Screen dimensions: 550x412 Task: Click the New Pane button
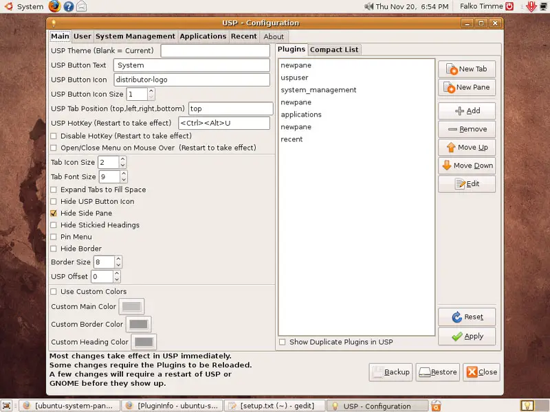(467, 87)
